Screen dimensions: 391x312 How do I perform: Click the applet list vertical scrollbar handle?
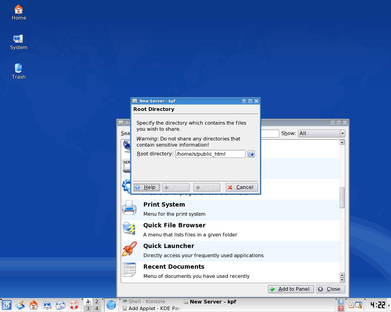click(342, 198)
